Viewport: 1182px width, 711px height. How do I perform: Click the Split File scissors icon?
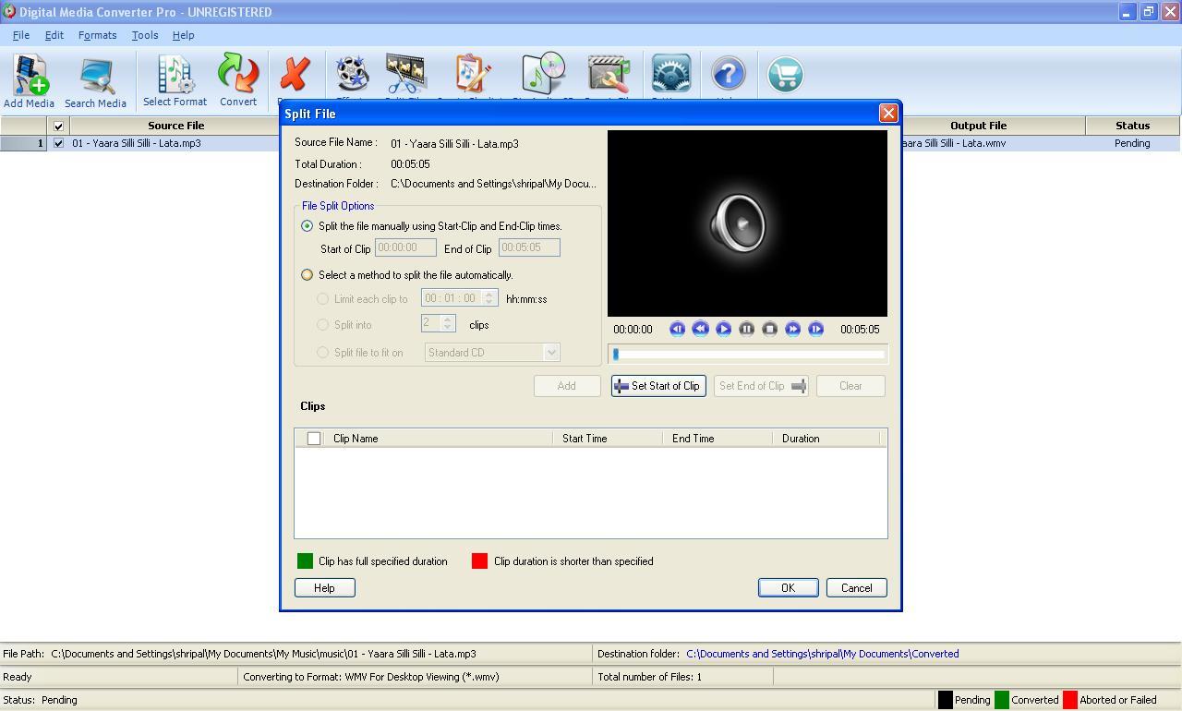pos(406,76)
